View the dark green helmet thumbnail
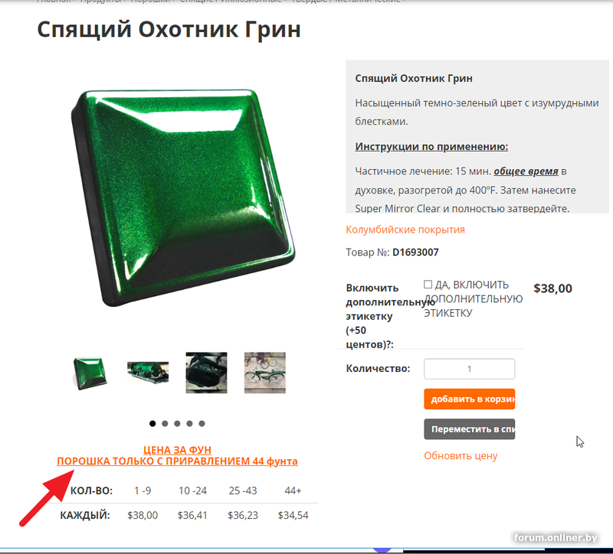 click(206, 373)
